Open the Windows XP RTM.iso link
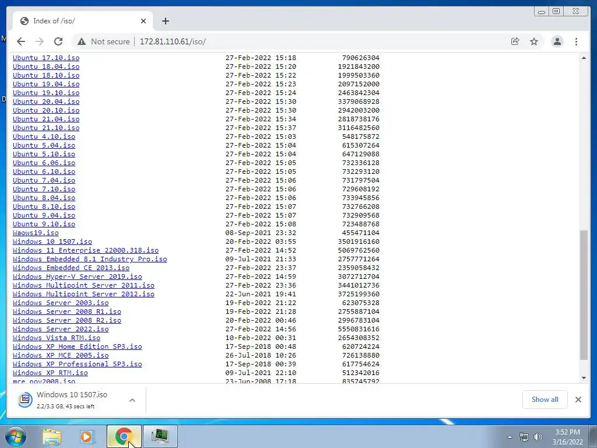The height and width of the screenshot is (448, 597). point(50,373)
